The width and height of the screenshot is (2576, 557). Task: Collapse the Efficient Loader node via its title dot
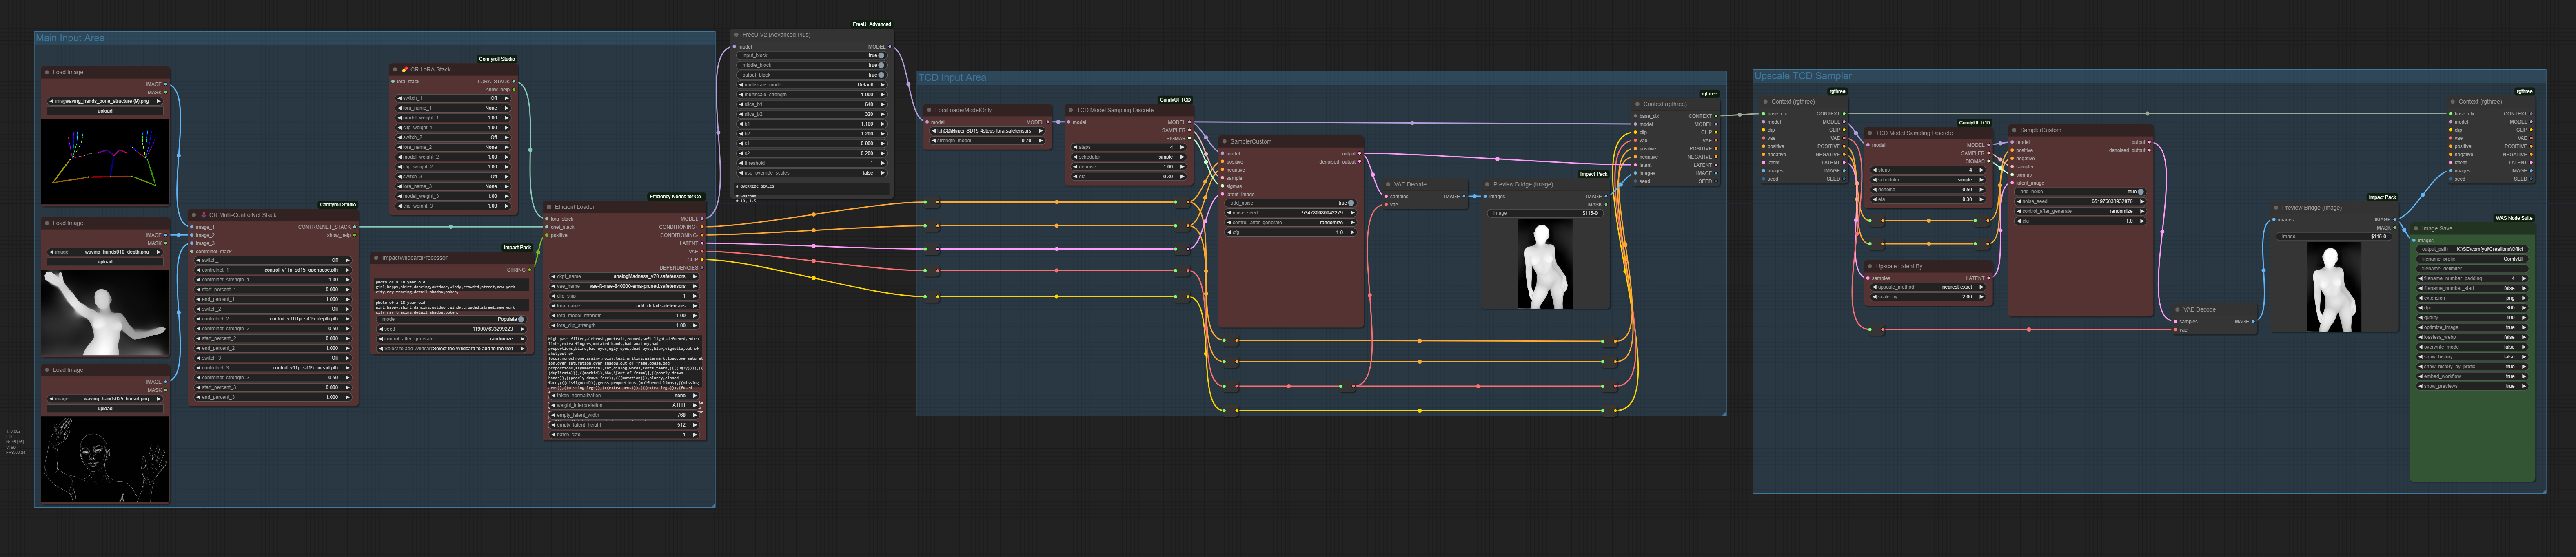pyautogui.click(x=549, y=207)
